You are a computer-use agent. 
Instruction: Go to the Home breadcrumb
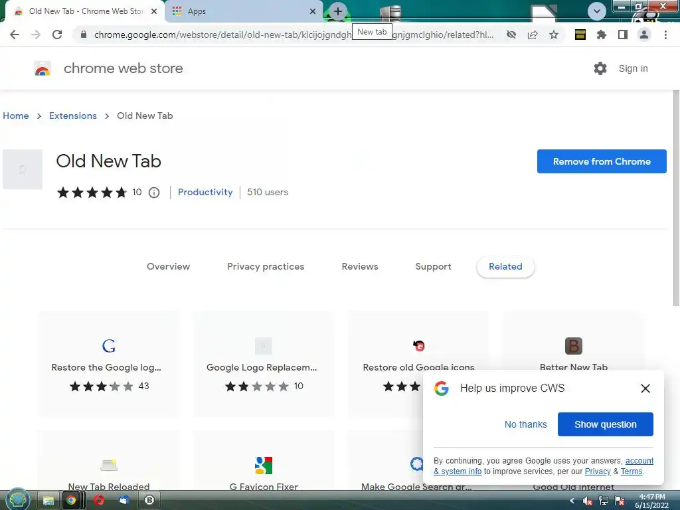point(16,116)
